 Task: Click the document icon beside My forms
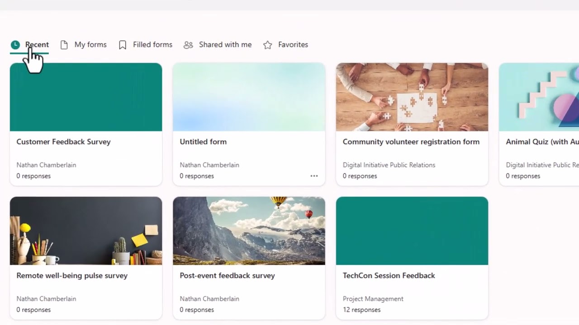coord(64,45)
